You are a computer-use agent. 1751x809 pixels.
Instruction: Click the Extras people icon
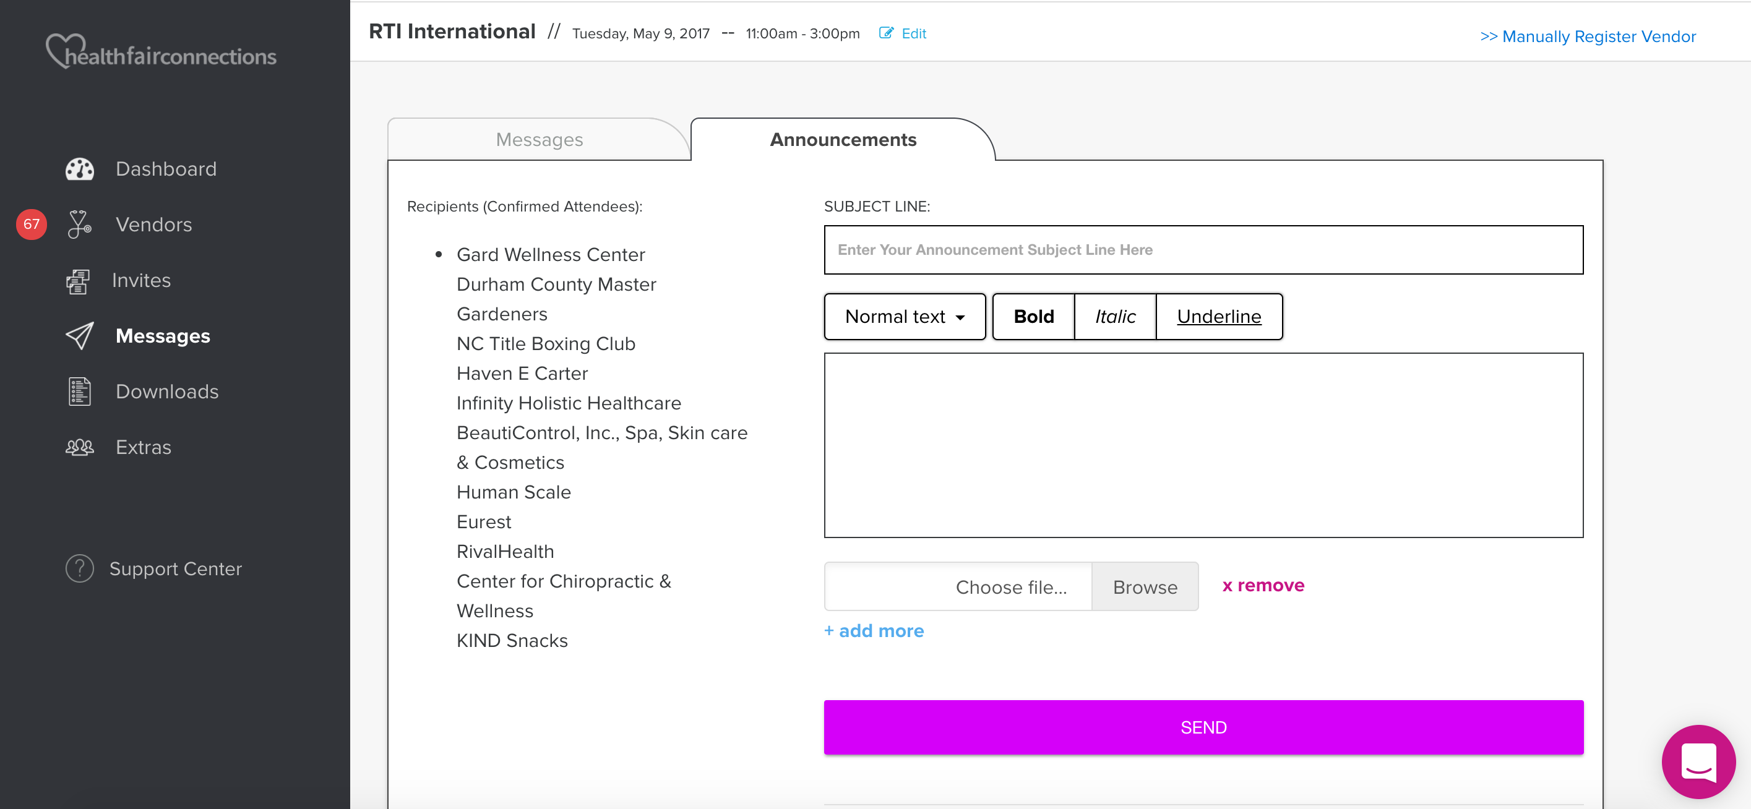click(80, 447)
